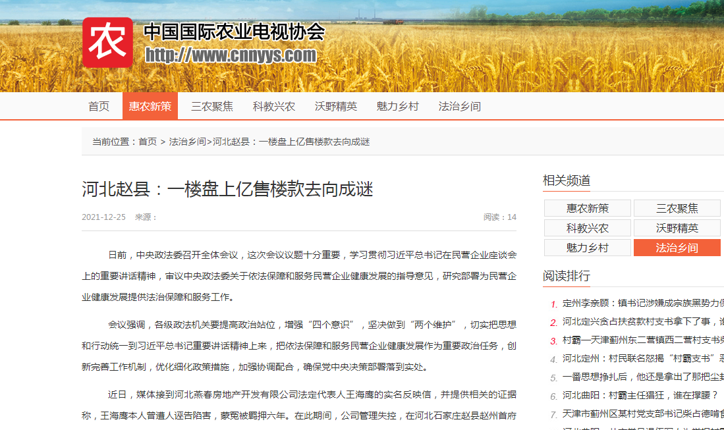The height and width of the screenshot is (430, 724).
Task: Switch to 沃野精英 in the navigation bar
Action: point(336,106)
